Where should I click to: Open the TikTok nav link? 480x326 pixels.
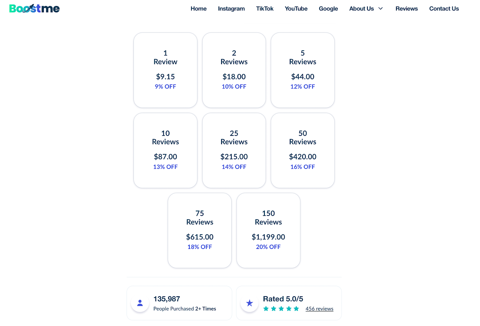click(x=265, y=9)
